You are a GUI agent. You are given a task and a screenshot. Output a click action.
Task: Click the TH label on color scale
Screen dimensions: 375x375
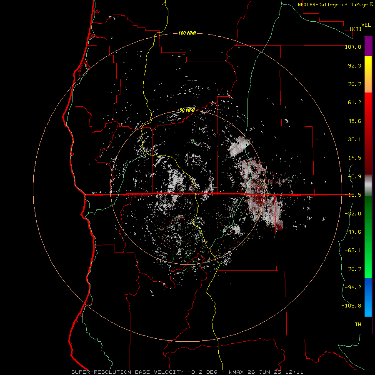358,324
